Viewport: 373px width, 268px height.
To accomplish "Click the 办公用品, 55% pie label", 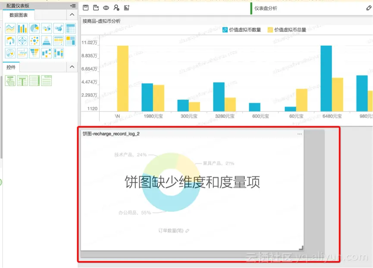I will pyautogui.click(x=135, y=213).
